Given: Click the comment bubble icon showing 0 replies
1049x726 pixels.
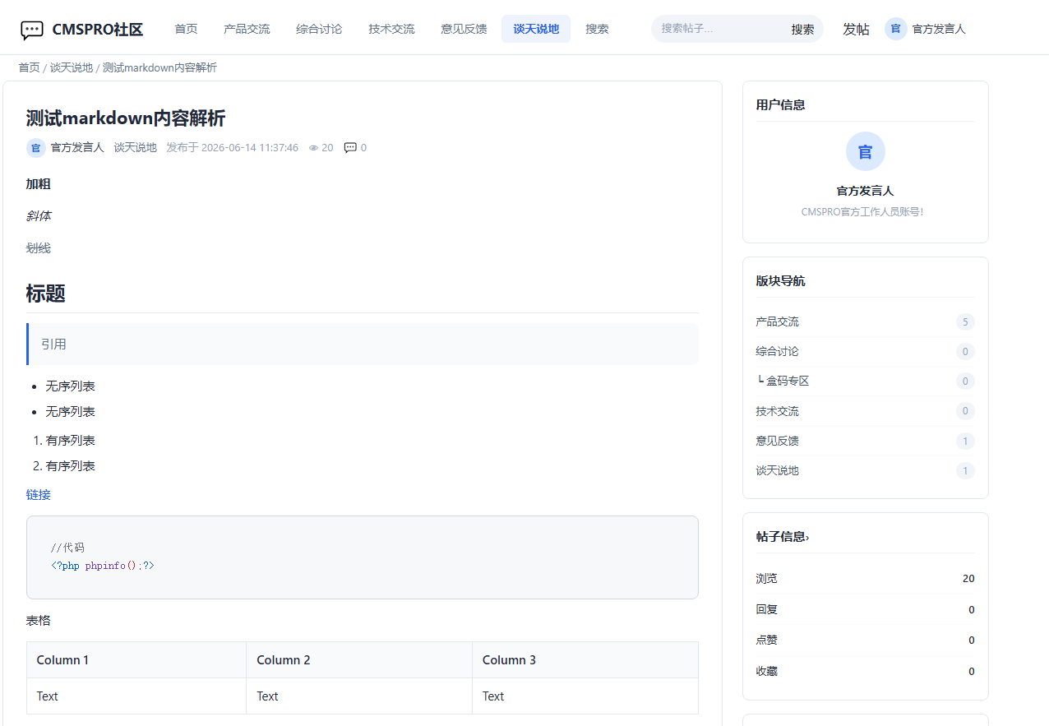Looking at the screenshot, I should click(350, 148).
